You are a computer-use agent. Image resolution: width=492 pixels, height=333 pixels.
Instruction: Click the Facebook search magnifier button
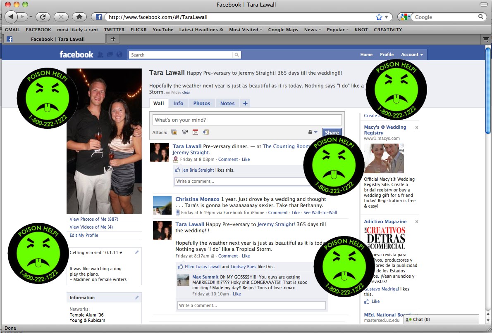236,55
